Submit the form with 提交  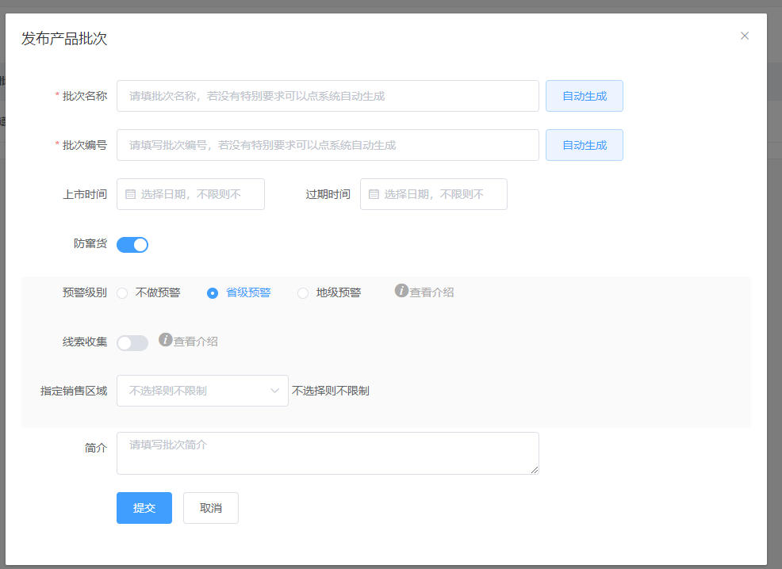[144, 508]
